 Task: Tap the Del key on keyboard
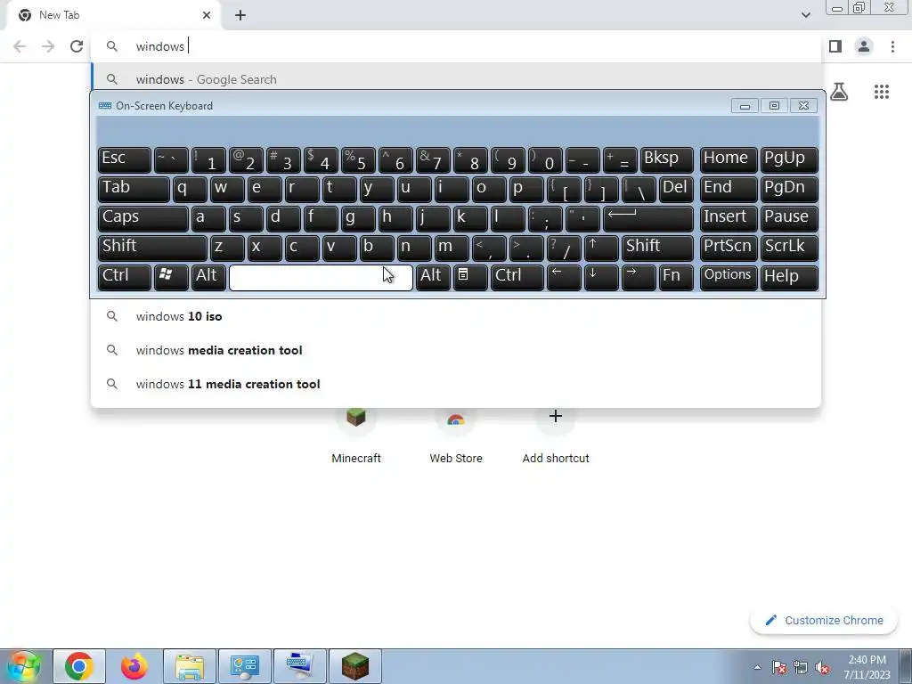pos(677,189)
